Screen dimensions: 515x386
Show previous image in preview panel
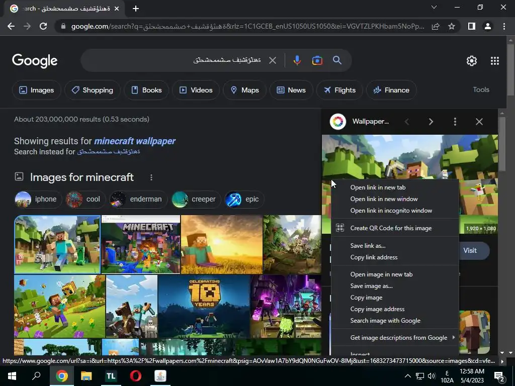pyautogui.click(x=407, y=122)
